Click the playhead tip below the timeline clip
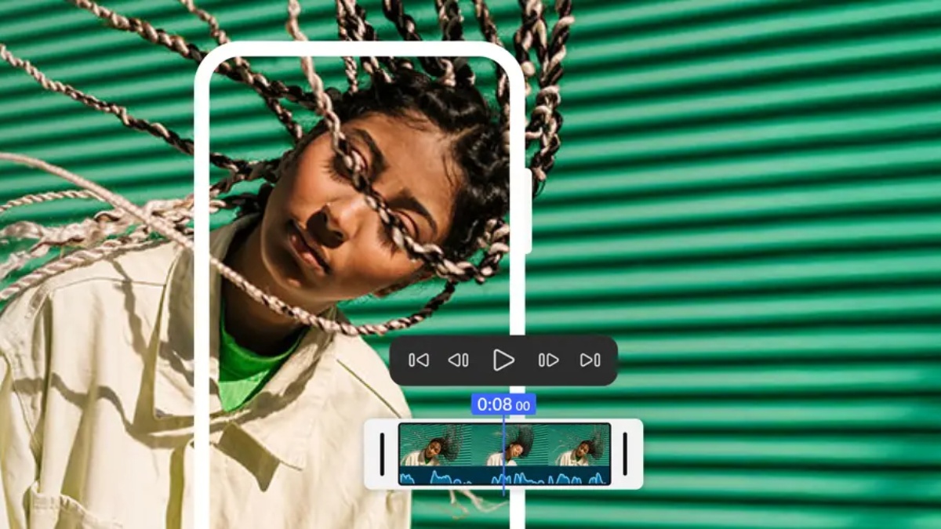 click(503, 491)
